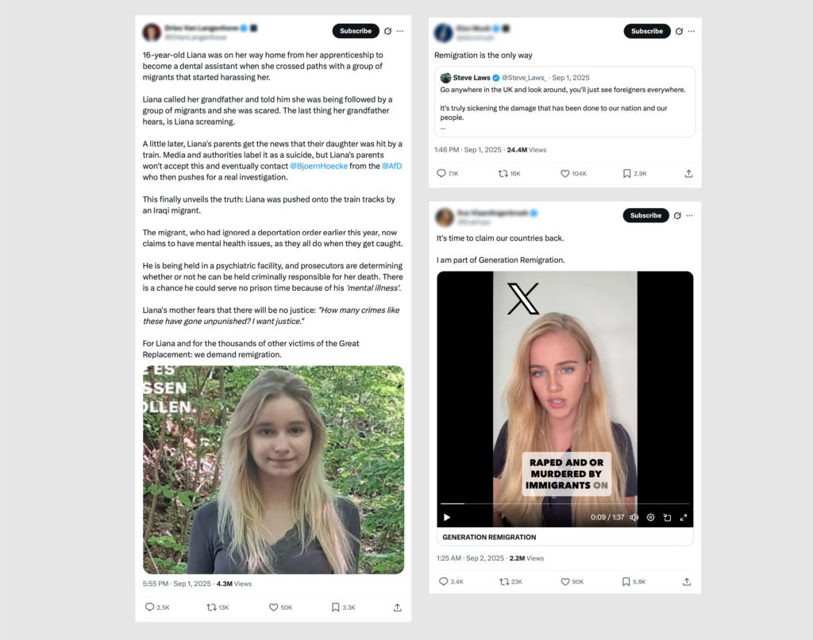
Task: Open video settings gear menu
Action: pos(650,517)
